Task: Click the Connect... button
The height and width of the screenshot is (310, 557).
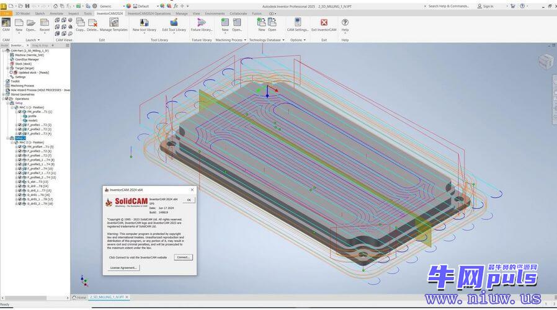Action: click(x=184, y=257)
